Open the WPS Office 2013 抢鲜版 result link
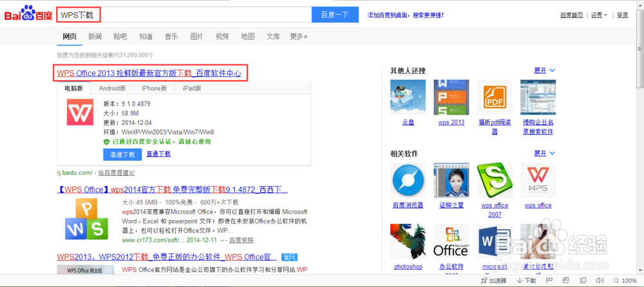 coord(149,73)
